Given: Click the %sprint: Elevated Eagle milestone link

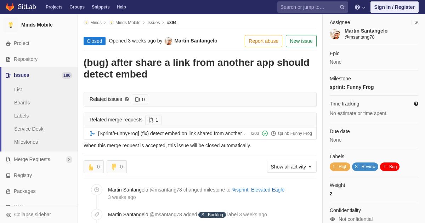Looking at the screenshot, I should (258, 190).
